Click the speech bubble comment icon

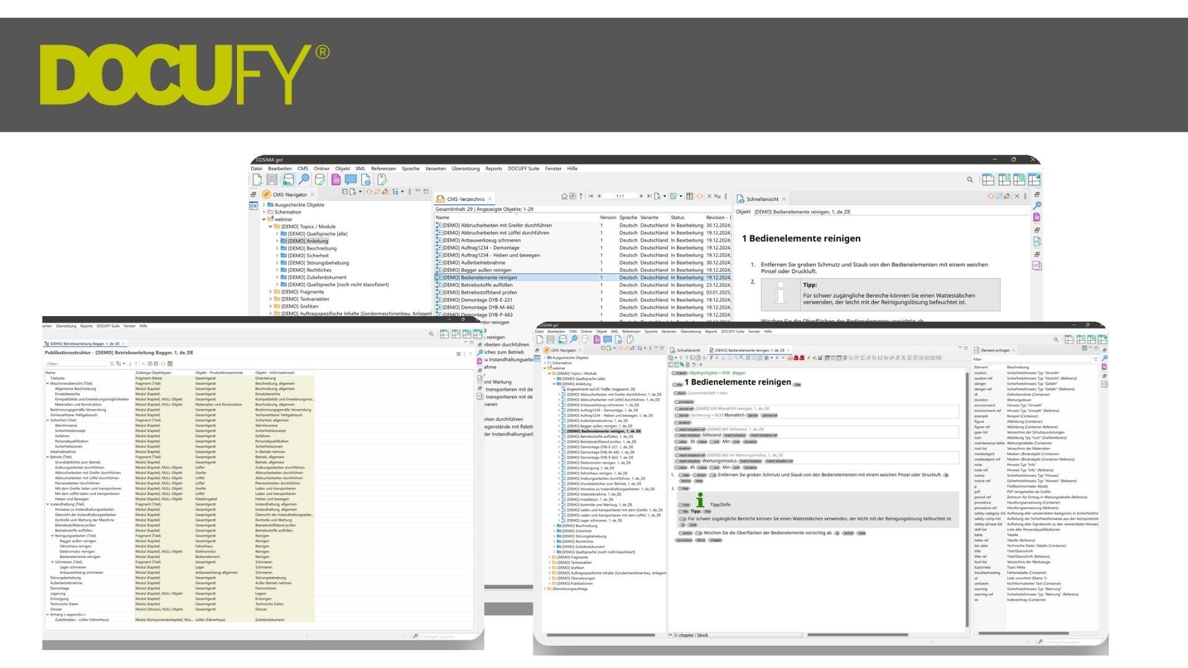click(x=350, y=179)
